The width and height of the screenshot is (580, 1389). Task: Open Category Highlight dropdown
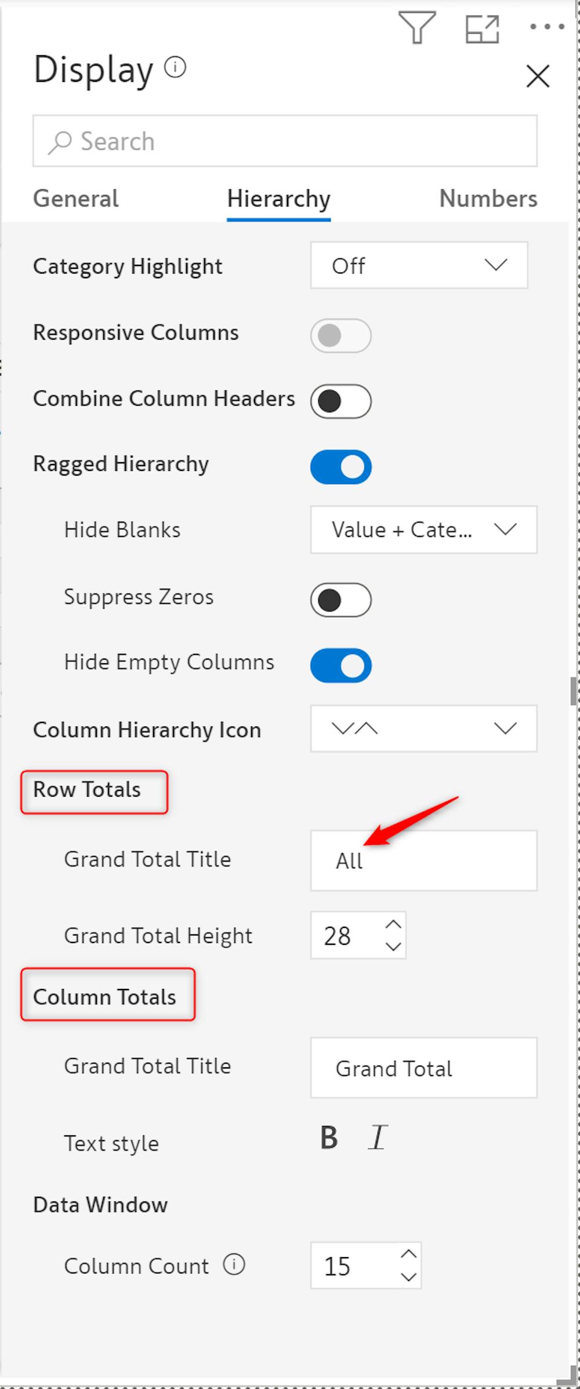[419, 265]
